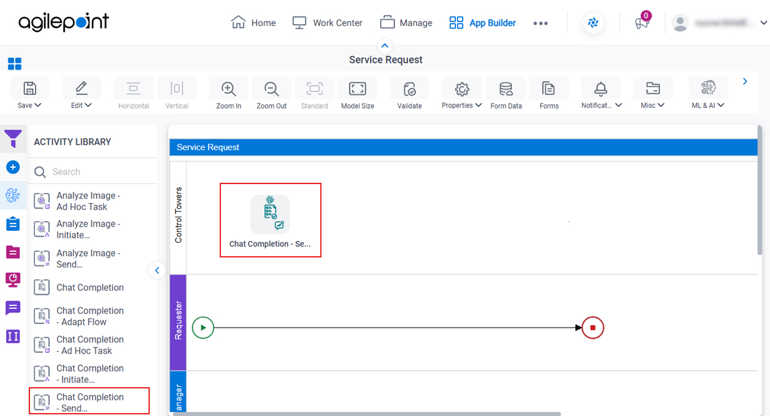The image size is (770, 416).
Task: Open the megaphone announcements icon
Action: 642,23
